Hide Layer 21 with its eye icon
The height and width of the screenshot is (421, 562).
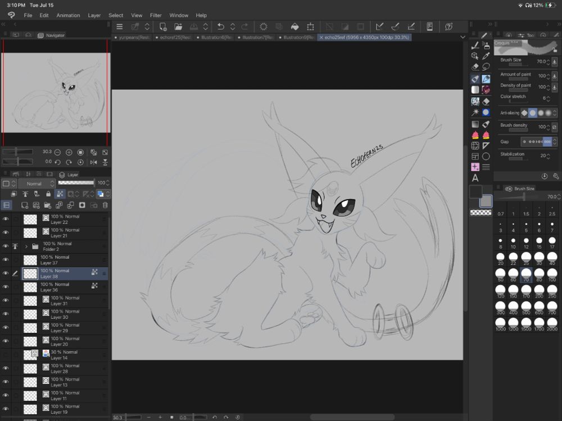(6, 232)
